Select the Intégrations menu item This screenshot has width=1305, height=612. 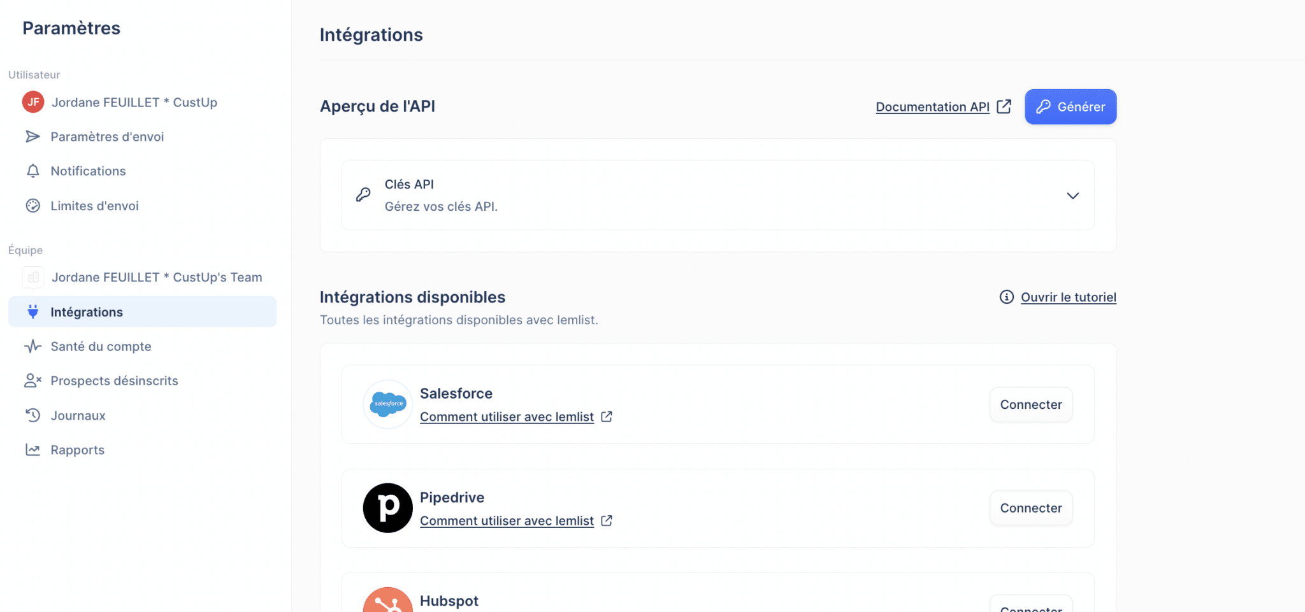[142, 312]
